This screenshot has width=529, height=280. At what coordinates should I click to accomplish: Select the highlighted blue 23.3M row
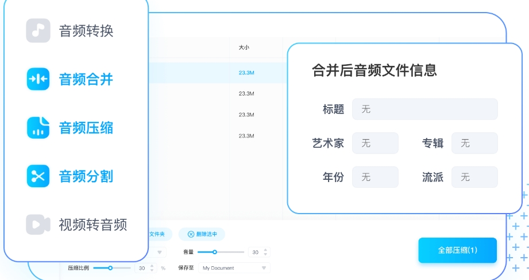click(x=218, y=73)
